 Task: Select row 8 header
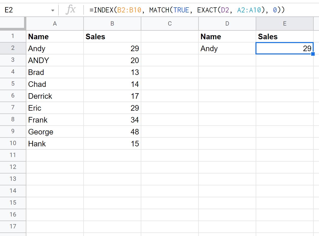click(x=13, y=120)
